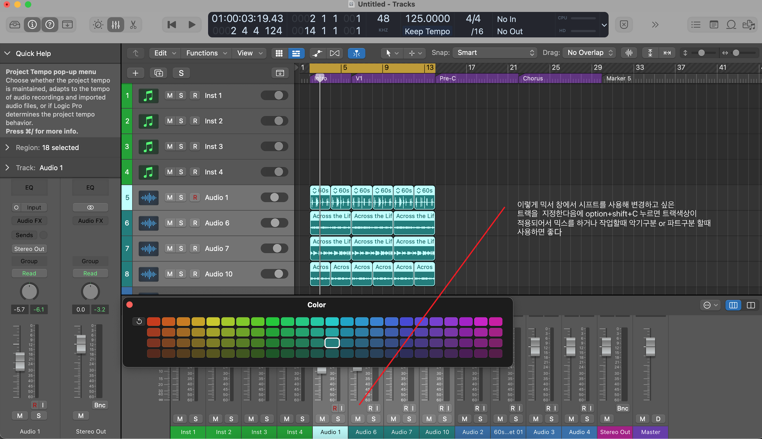Mute the Stereo Out inspector channel strip
Screen dimensions: 762x439
(x=81, y=416)
